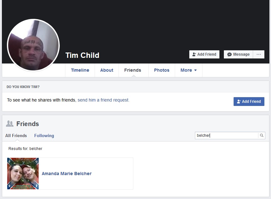
Task: Switch to the Following filter
Action: tap(44, 136)
